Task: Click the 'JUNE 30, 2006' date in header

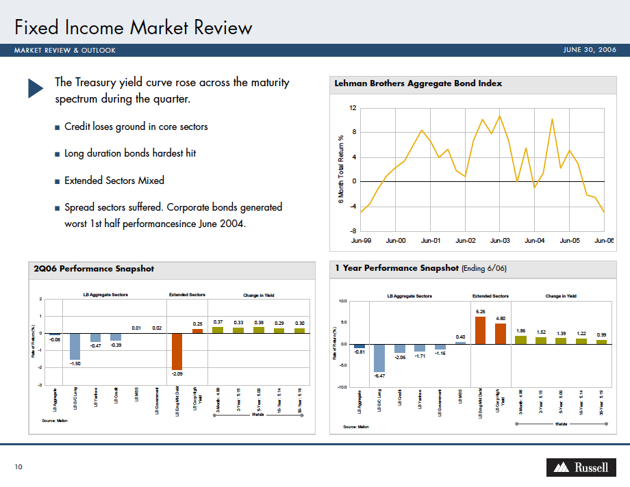Action: click(589, 51)
